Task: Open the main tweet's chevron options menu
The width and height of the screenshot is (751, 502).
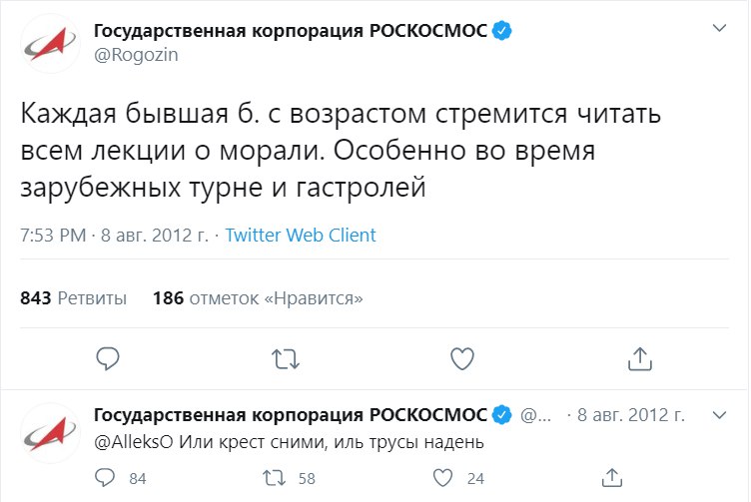Action: coord(719,28)
